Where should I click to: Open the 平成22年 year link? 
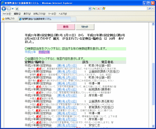click(x=30, y=52)
